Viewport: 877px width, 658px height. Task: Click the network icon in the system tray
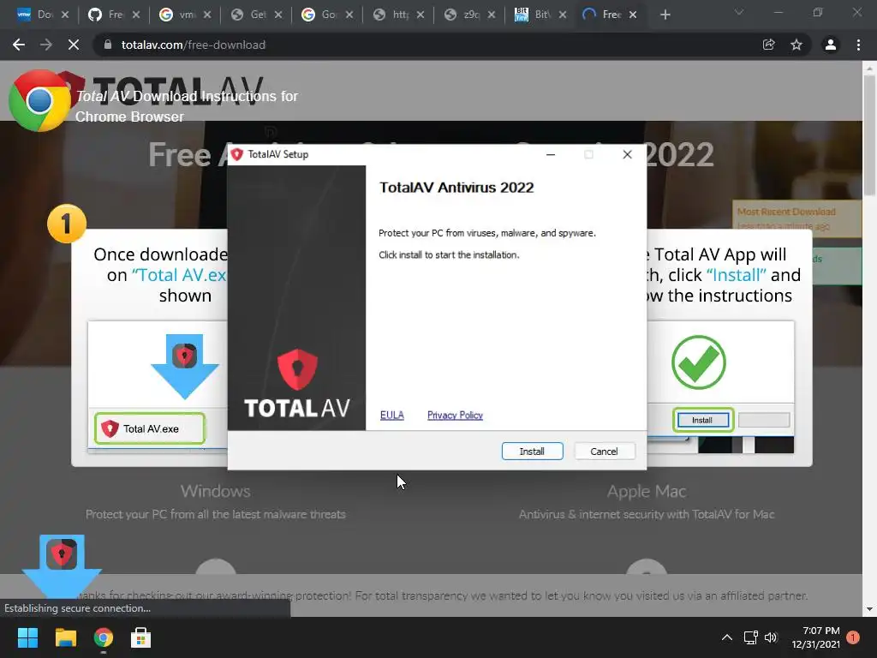point(750,637)
